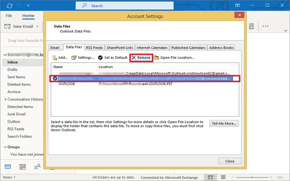The image size is (290, 181).
Task: Collapse the mailbox account folder tree
Action: 5,55
